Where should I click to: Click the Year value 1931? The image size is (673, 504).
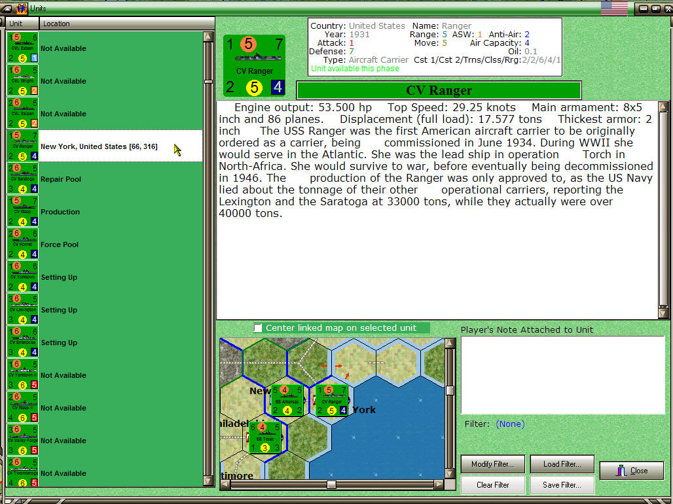click(x=359, y=34)
